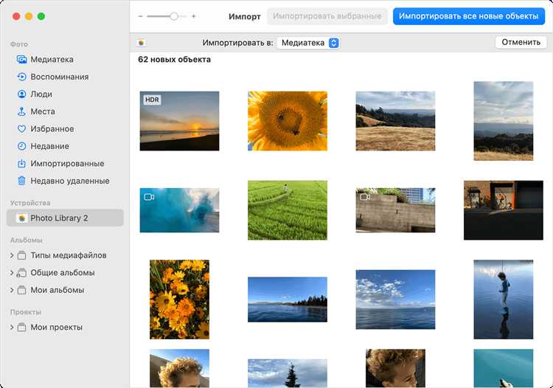The image size is (553, 388).
Task: Open the Импортировать в Медиатека dropdown
Action: click(x=308, y=43)
